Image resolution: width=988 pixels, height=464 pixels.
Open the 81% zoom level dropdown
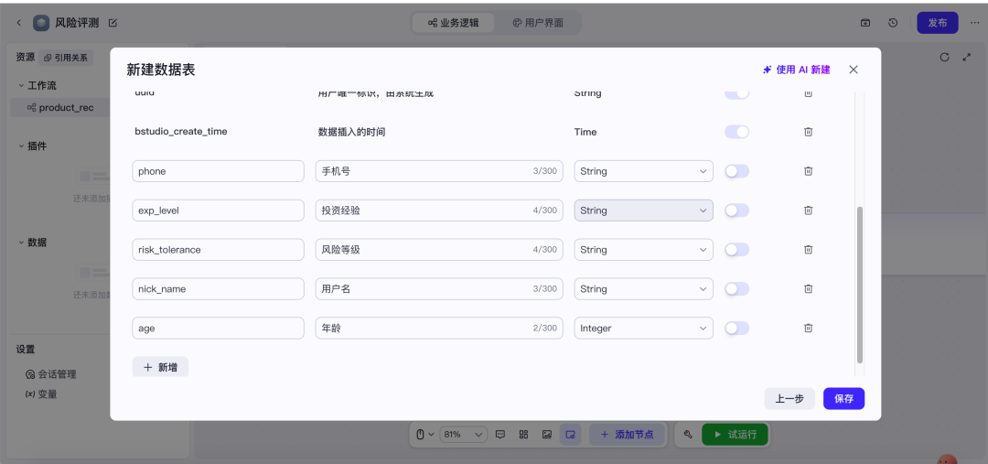coord(464,435)
